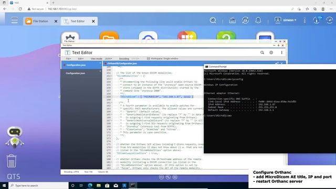
Task: Collapse the code fold at line 153
Action: point(112,79)
